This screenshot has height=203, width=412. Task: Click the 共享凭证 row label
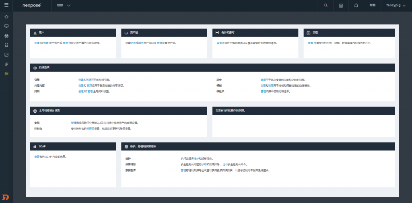(x=39, y=85)
